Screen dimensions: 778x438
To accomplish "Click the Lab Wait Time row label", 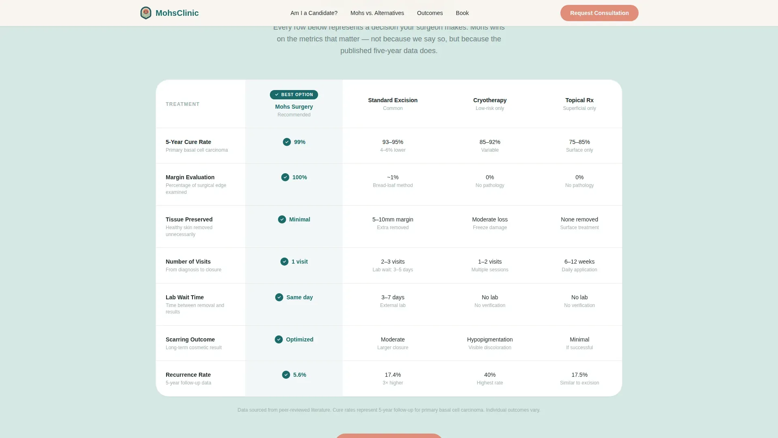I will (x=185, y=297).
